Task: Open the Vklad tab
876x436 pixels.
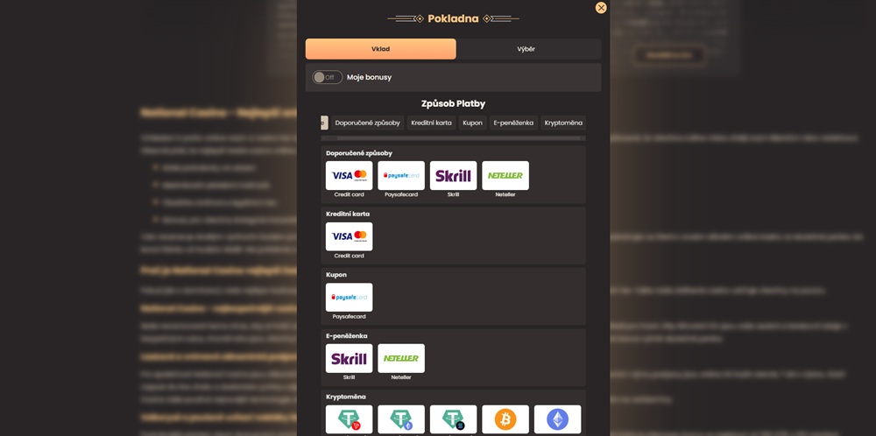Action: coord(380,49)
